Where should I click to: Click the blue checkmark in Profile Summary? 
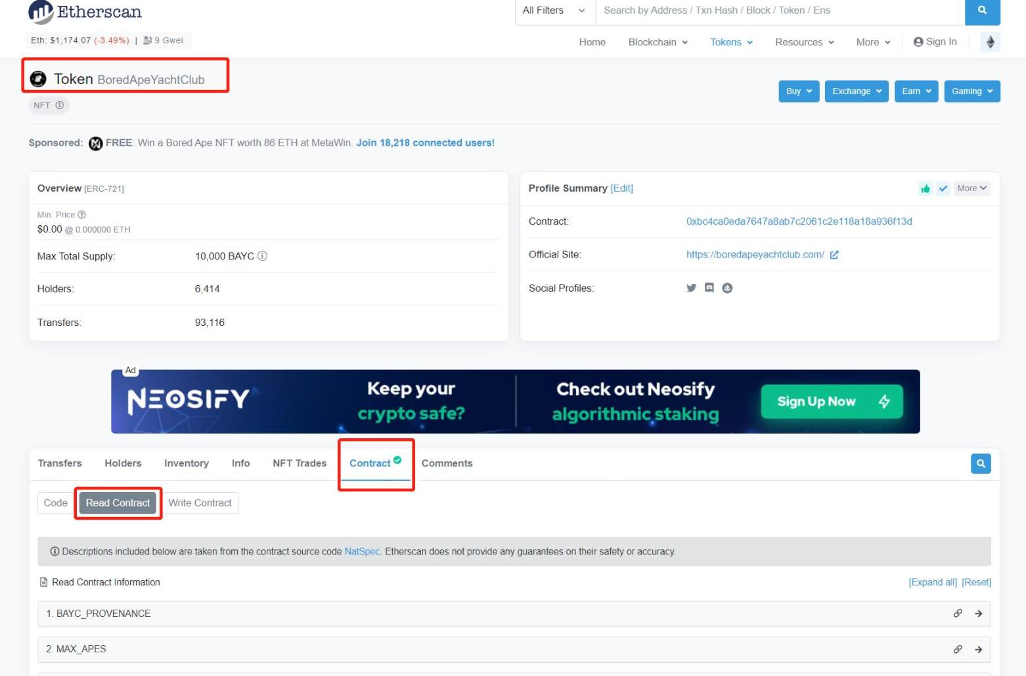pos(943,189)
